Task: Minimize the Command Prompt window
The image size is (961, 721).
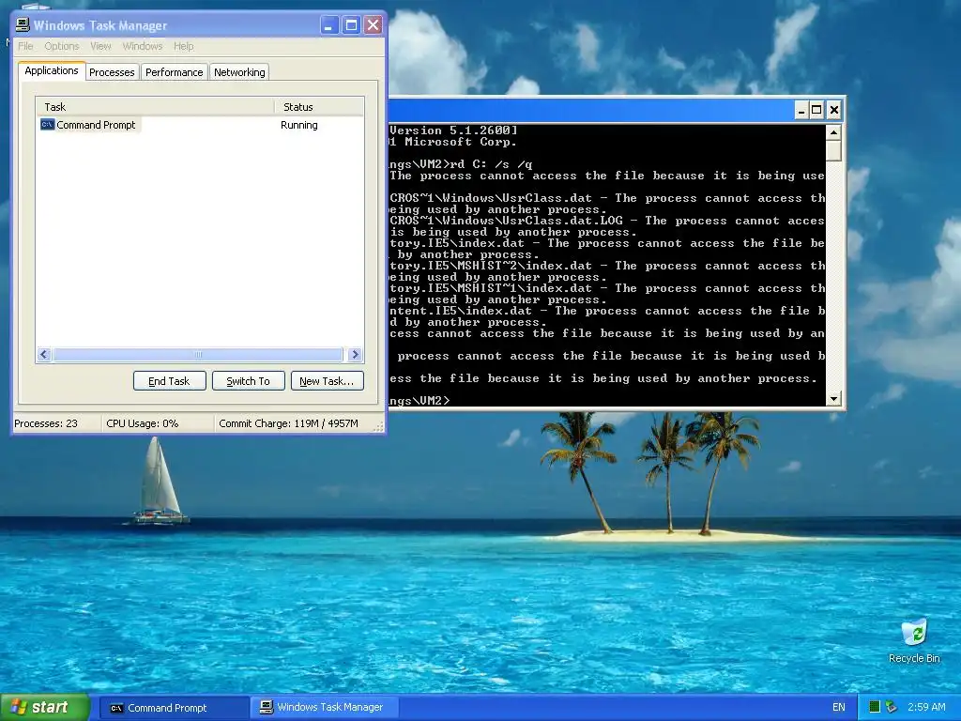Action: click(x=801, y=110)
